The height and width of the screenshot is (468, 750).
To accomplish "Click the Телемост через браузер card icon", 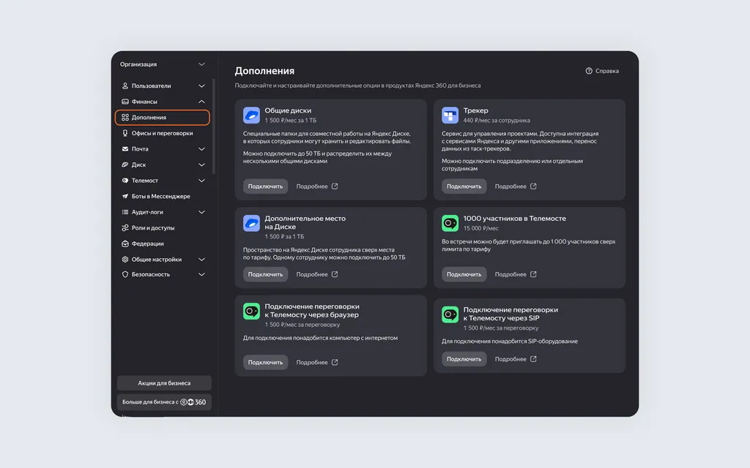I will point(251,311).
